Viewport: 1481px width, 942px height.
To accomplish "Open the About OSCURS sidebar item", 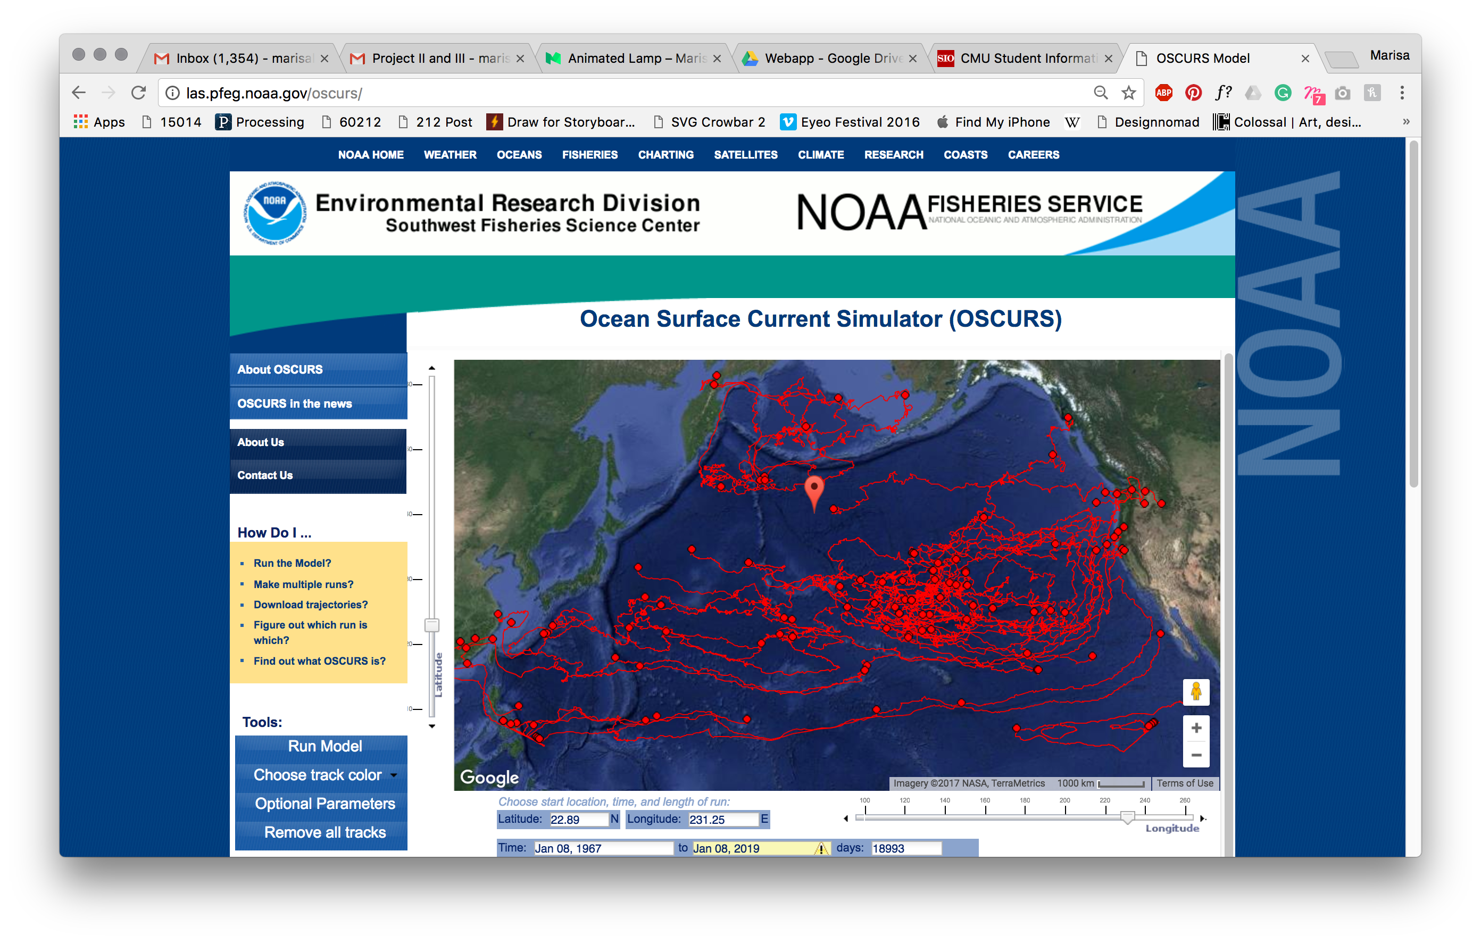I will (x=319, y=370).
